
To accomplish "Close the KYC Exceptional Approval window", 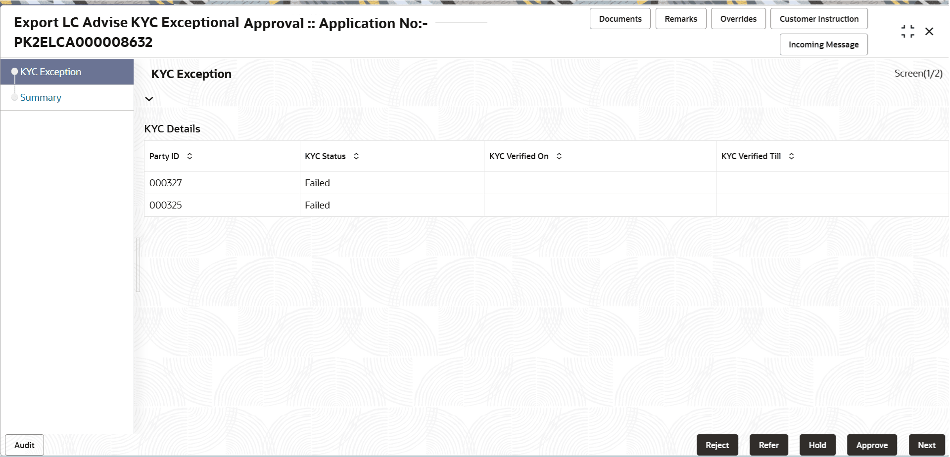I will pos(930,31).
